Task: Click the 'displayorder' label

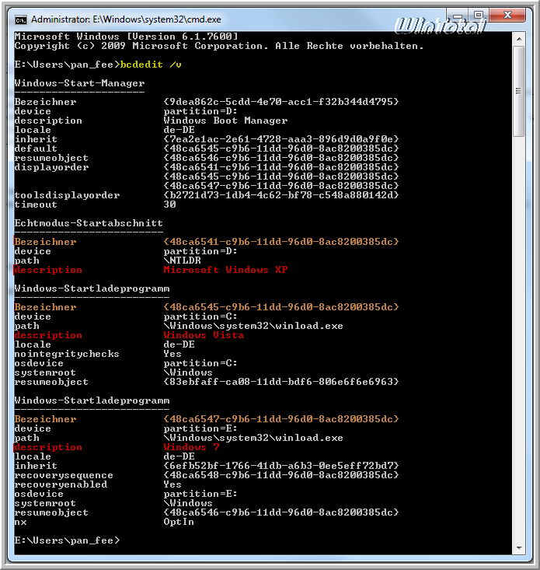Action: coord(51,167)
